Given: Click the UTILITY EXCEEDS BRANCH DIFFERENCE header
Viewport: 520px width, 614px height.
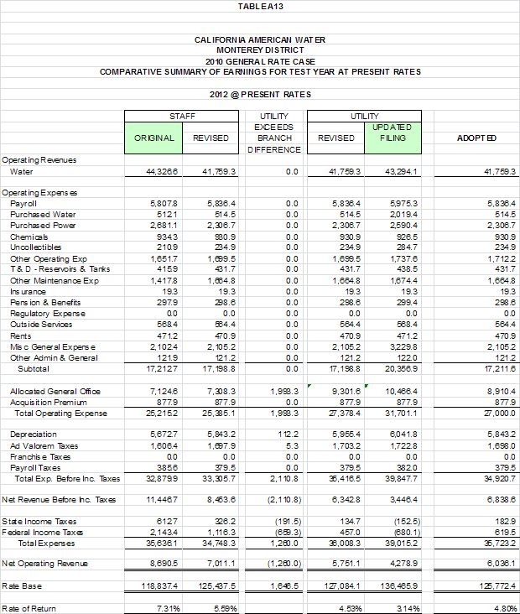Looking at the screenshot, I should click(x=273, y=133).
